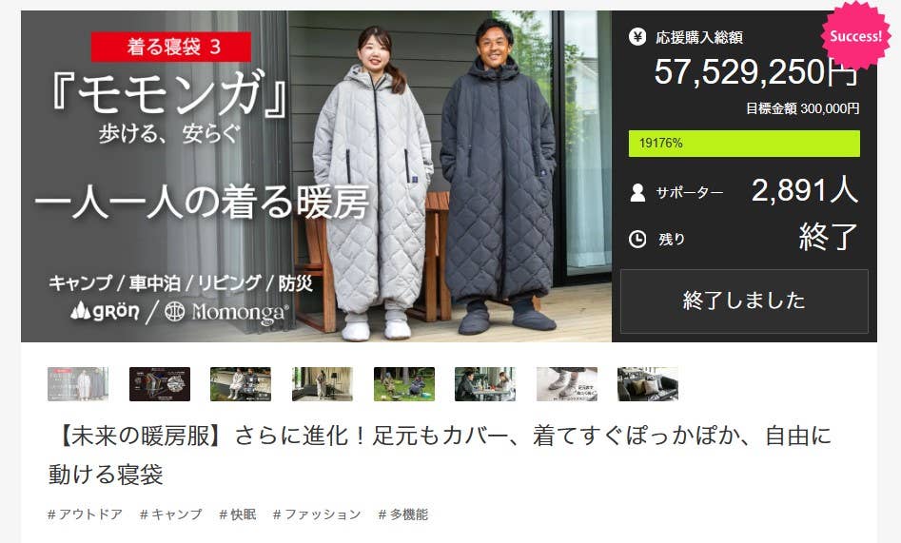Click the 終了しました button

click(744, 301)
